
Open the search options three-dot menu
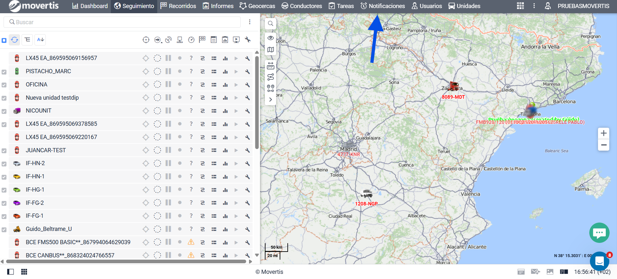250,22
